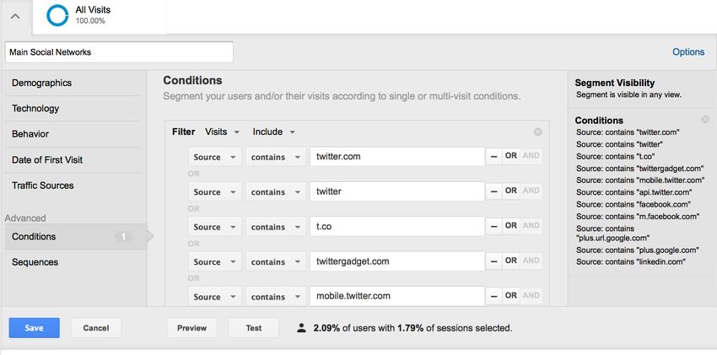717x355 pixels.
Task: Add OR condition after twittergadget.com row
Action: tap(511, 261)
